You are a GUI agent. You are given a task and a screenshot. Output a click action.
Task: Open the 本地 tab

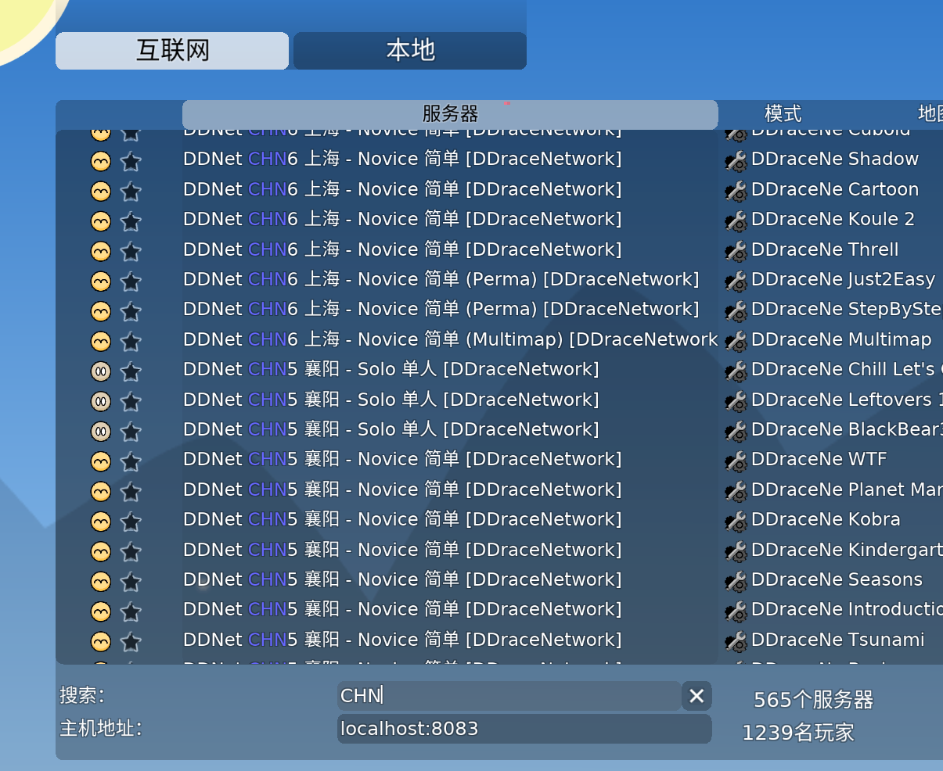pos(410,51)
